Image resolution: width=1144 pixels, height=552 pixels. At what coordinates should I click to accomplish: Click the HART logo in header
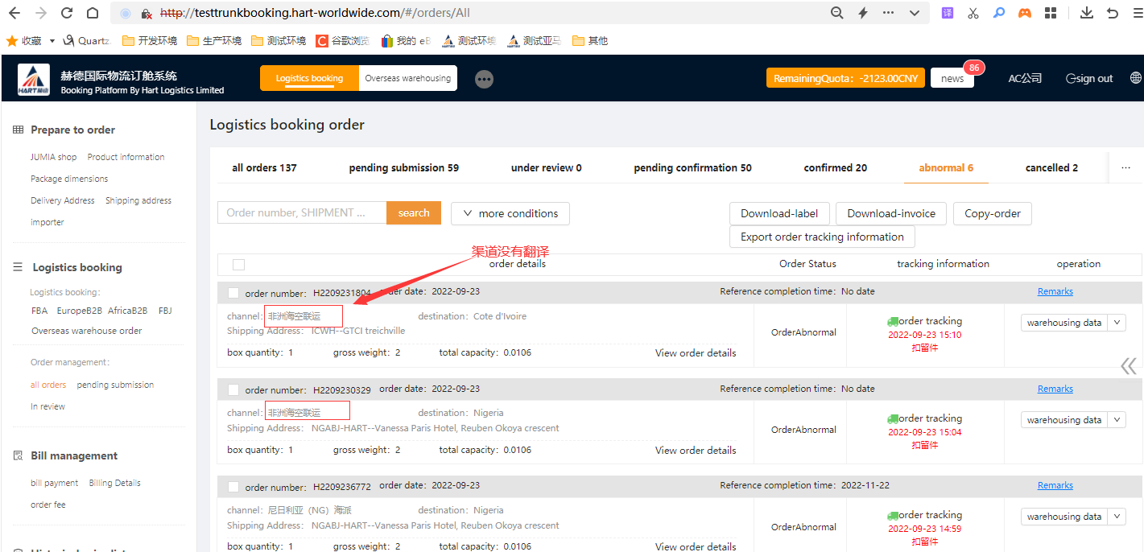[x=34, y=79]
